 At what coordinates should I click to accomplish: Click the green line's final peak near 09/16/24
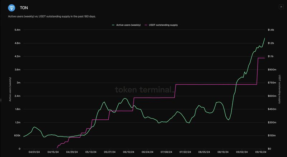[x=264, y=38]
